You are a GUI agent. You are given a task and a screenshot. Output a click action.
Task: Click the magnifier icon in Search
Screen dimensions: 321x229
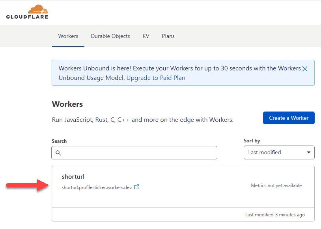coord(58,153)
